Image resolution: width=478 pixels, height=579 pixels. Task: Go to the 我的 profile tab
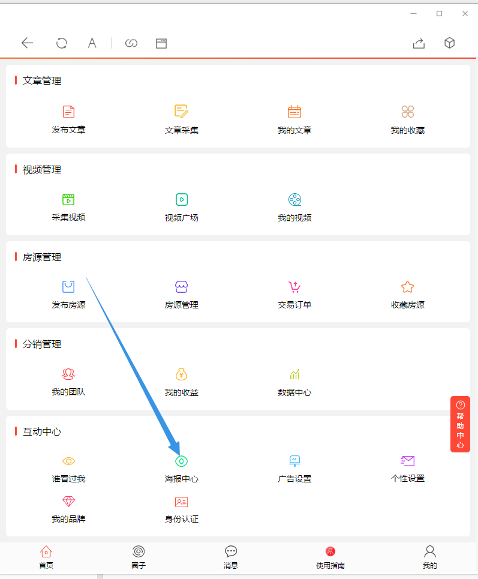[x=429, y=556]
